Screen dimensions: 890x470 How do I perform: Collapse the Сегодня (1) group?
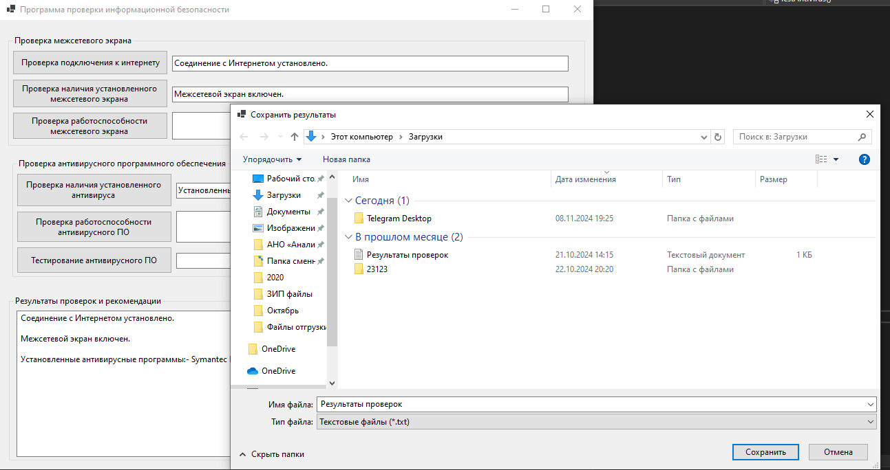[348, 201]
